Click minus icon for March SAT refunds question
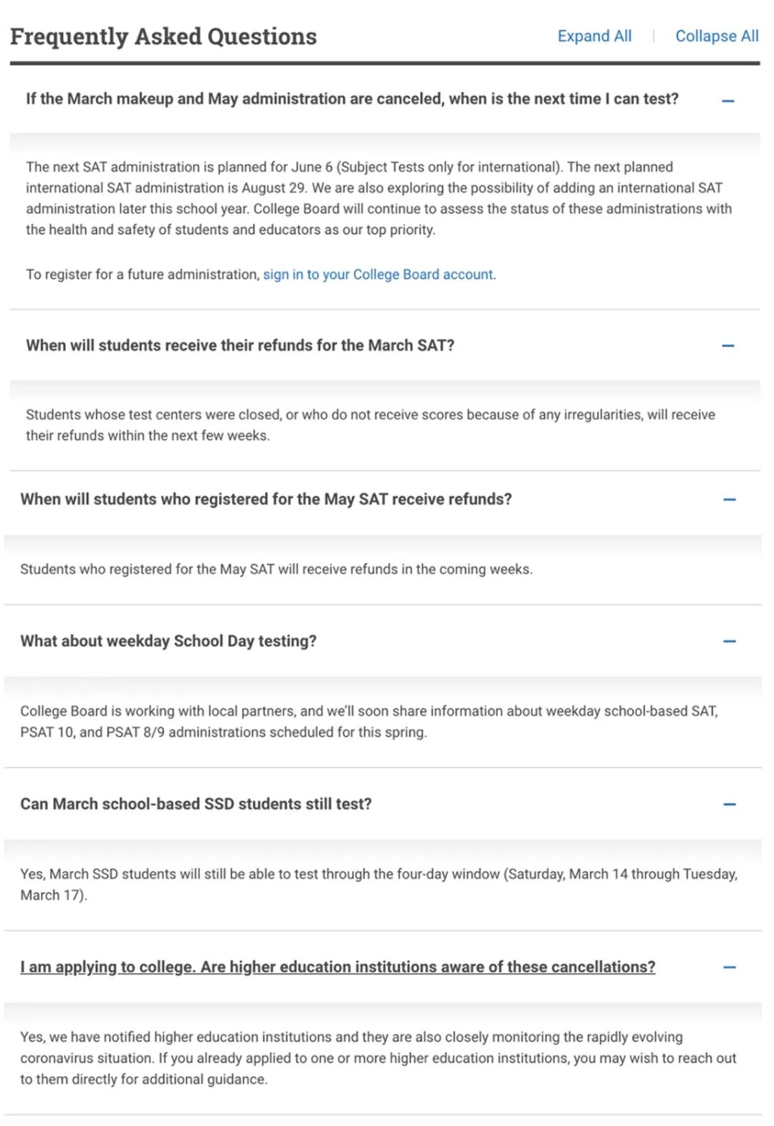Viewport: 774px width, 1126px height. 728,346
